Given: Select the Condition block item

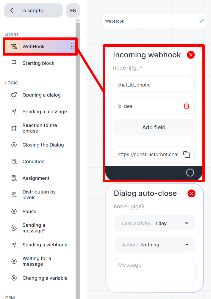Looking at the screenshot, I should tap(33, 162).
